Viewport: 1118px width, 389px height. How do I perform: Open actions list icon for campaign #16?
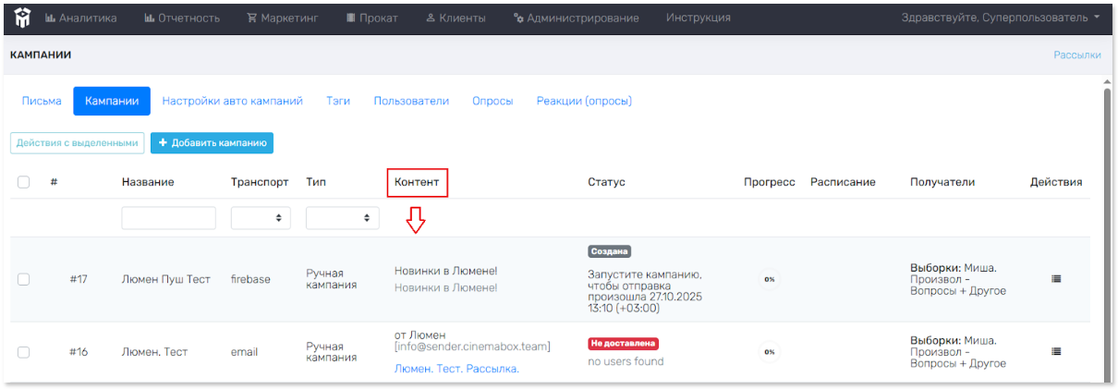[x=1056, y=351]
